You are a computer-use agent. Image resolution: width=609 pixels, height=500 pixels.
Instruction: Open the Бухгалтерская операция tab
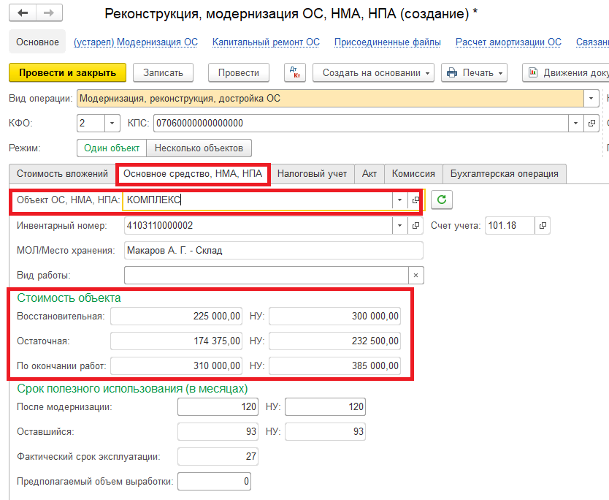pyautogui.click(x=504, y=173)
